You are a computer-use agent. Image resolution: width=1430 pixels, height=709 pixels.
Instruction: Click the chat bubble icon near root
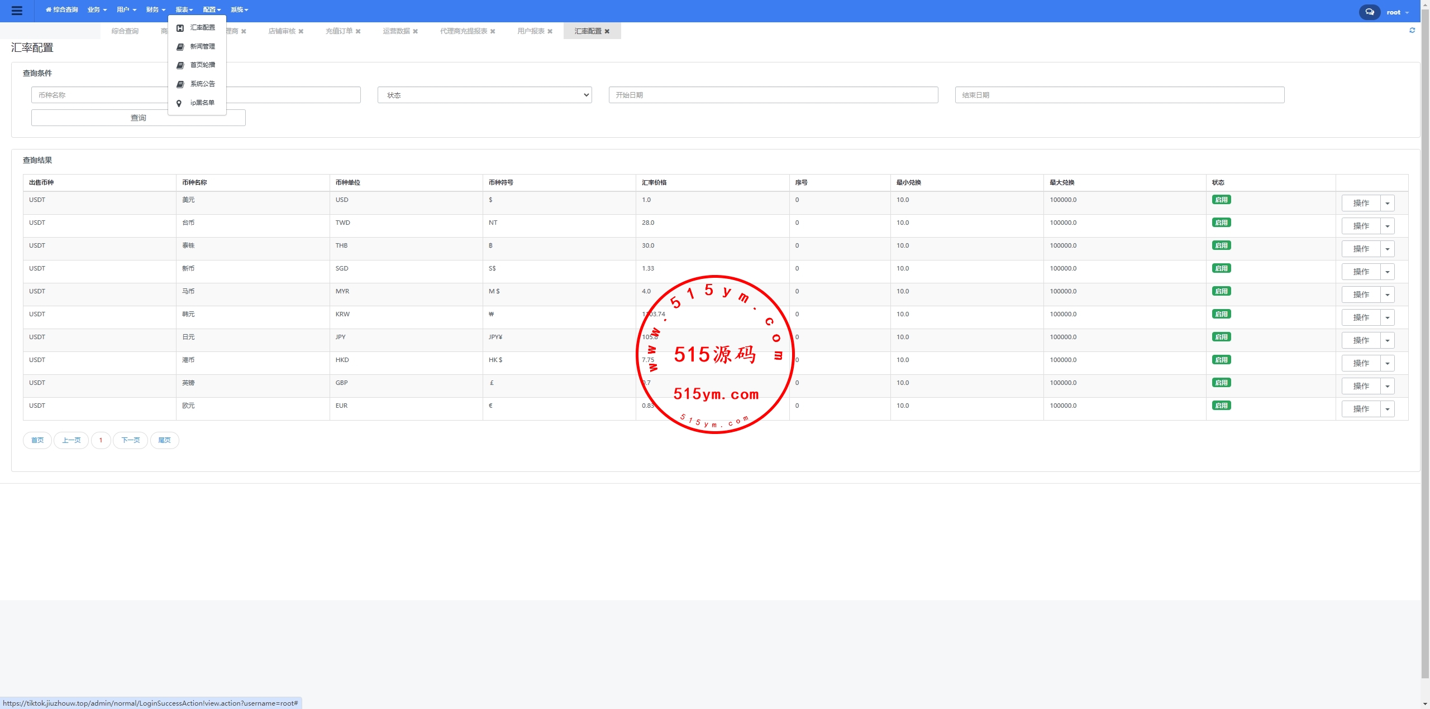point(1369,12)
